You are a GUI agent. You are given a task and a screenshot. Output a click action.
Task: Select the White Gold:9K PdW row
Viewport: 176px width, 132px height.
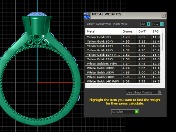tap(123, 63)
